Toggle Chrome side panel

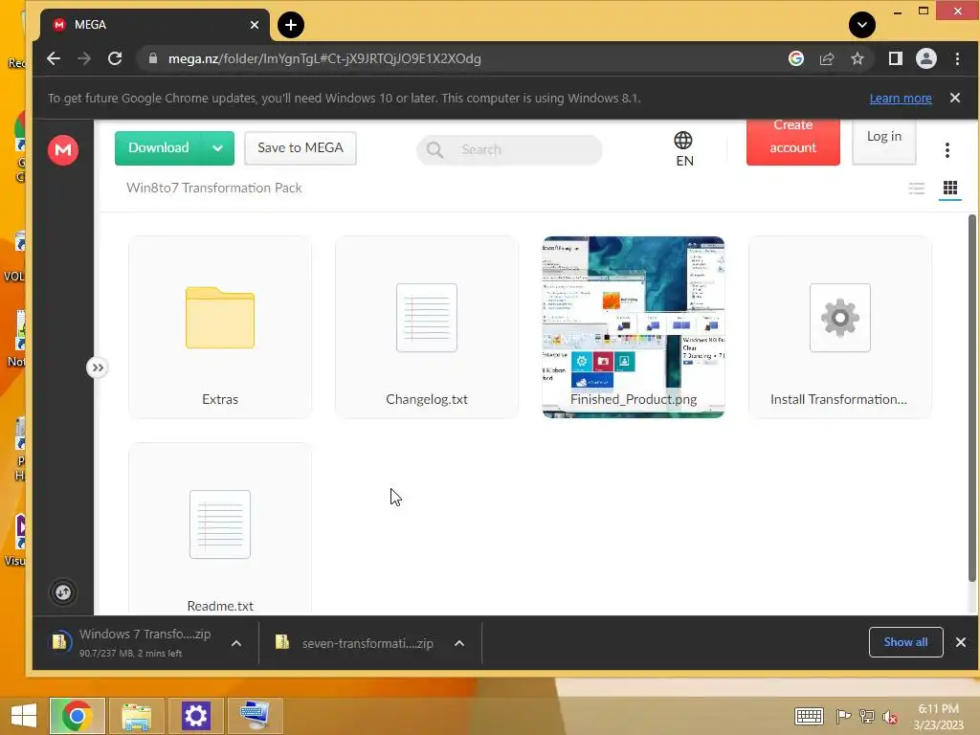(895, 58)
